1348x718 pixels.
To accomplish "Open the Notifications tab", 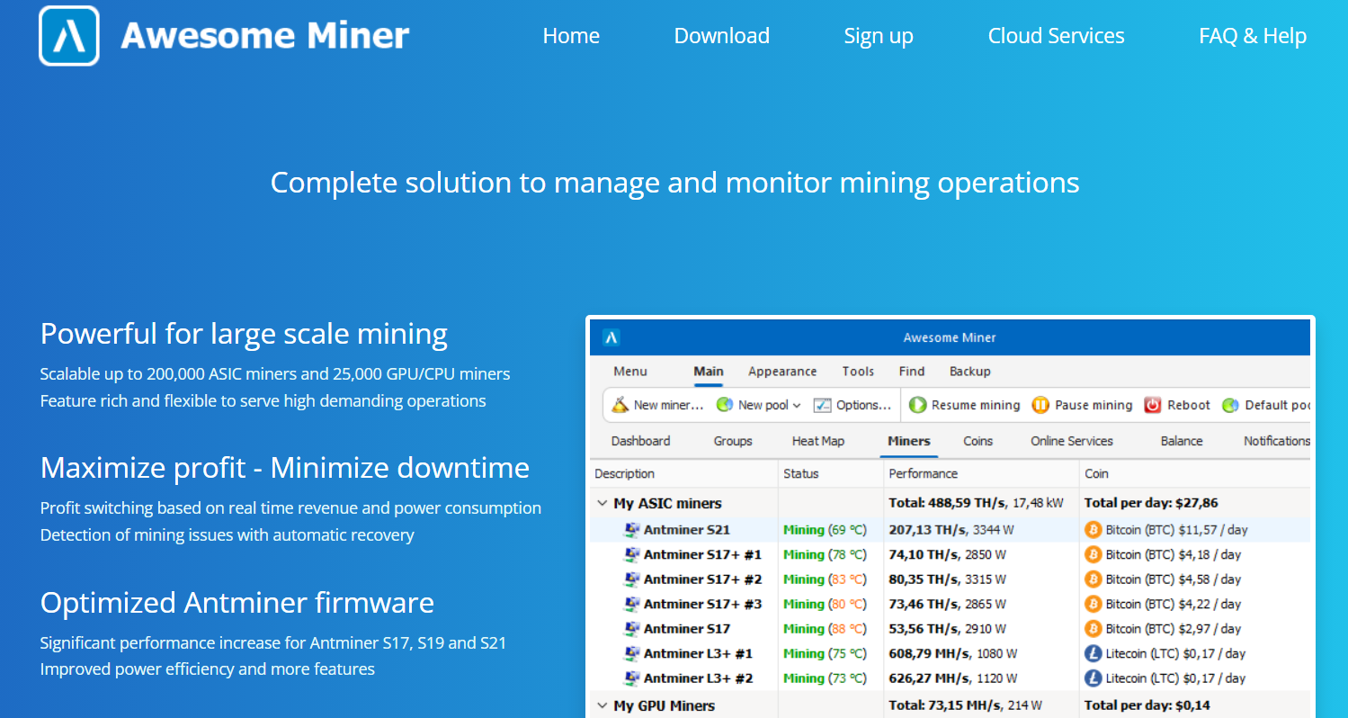I will (1277, 441).
